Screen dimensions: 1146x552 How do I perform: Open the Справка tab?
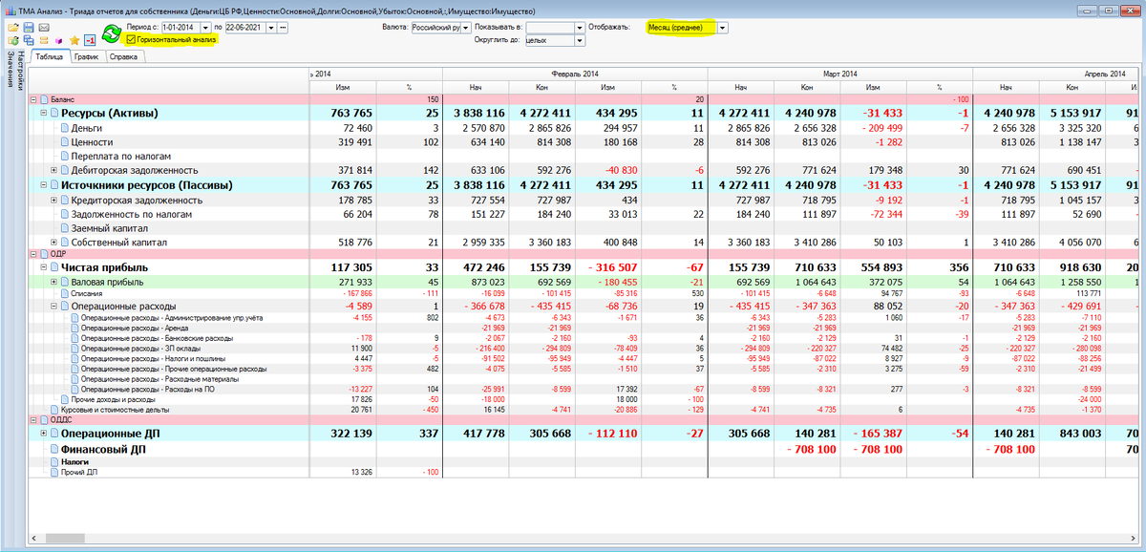(x=123, y=57)
